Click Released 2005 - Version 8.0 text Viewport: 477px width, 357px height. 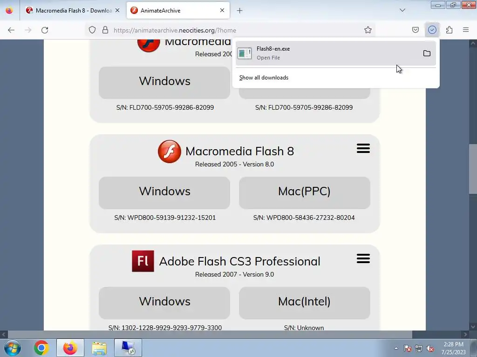235,164
